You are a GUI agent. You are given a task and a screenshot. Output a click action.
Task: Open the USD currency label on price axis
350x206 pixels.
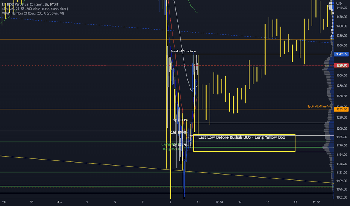tap(339, 3)
